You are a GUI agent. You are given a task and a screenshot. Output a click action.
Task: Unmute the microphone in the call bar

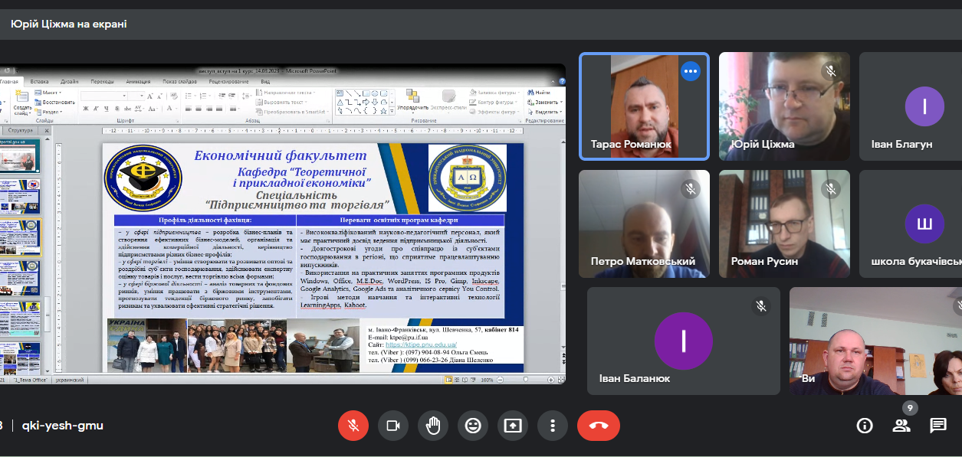(353, 426)
